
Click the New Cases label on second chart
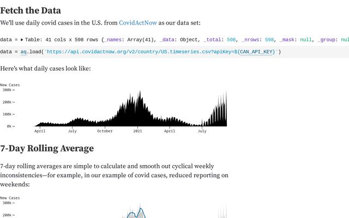10,198
